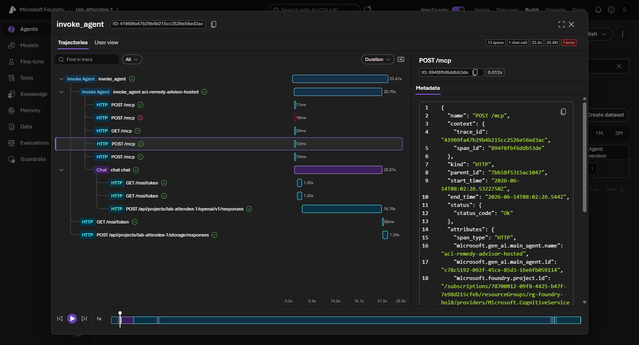
Task: Open feedback smiley icon
Action: 611,10
